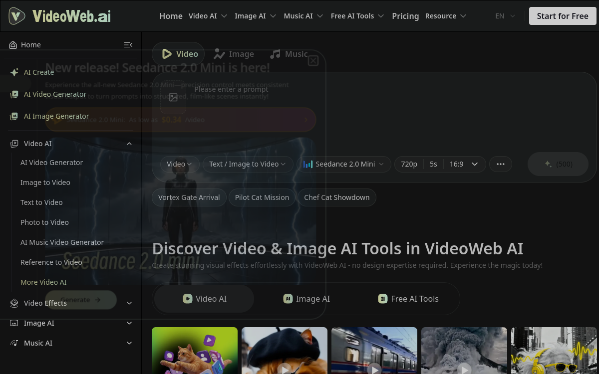Play the smoke eruption video thumbnail
Screen dimensions: 599x374
[464, 351]
